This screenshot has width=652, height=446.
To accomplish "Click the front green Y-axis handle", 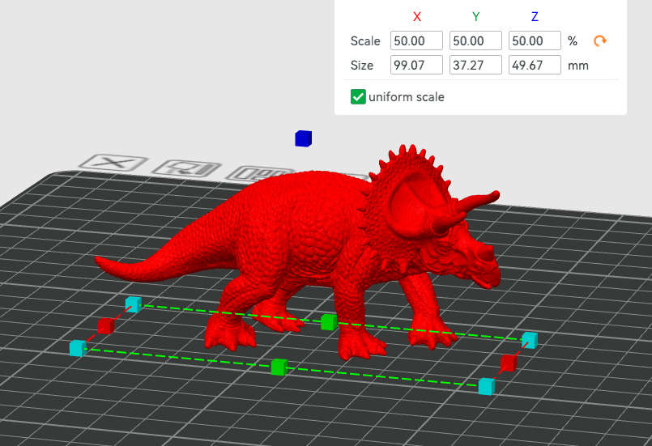I will click(279, 367).
